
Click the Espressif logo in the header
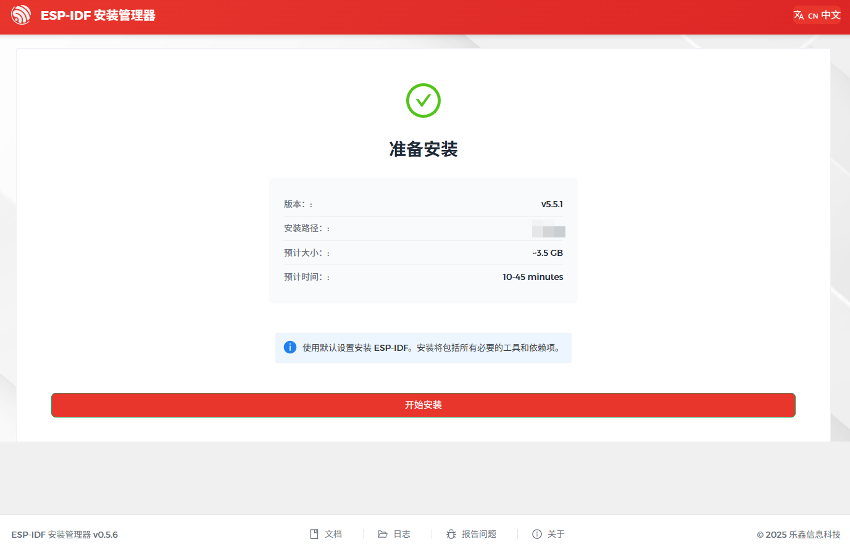click(x=21, y=14)
